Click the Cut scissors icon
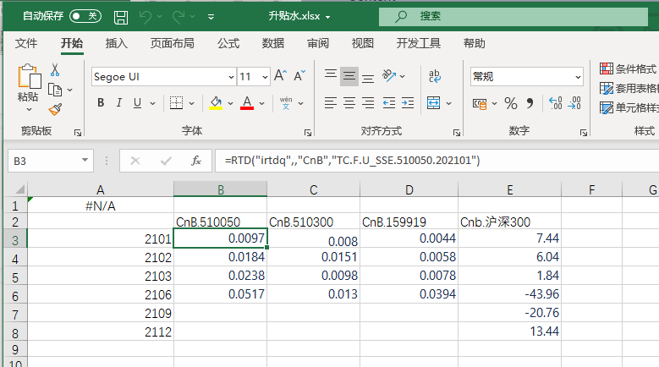659x367 pixels. [x=55, y=69]
